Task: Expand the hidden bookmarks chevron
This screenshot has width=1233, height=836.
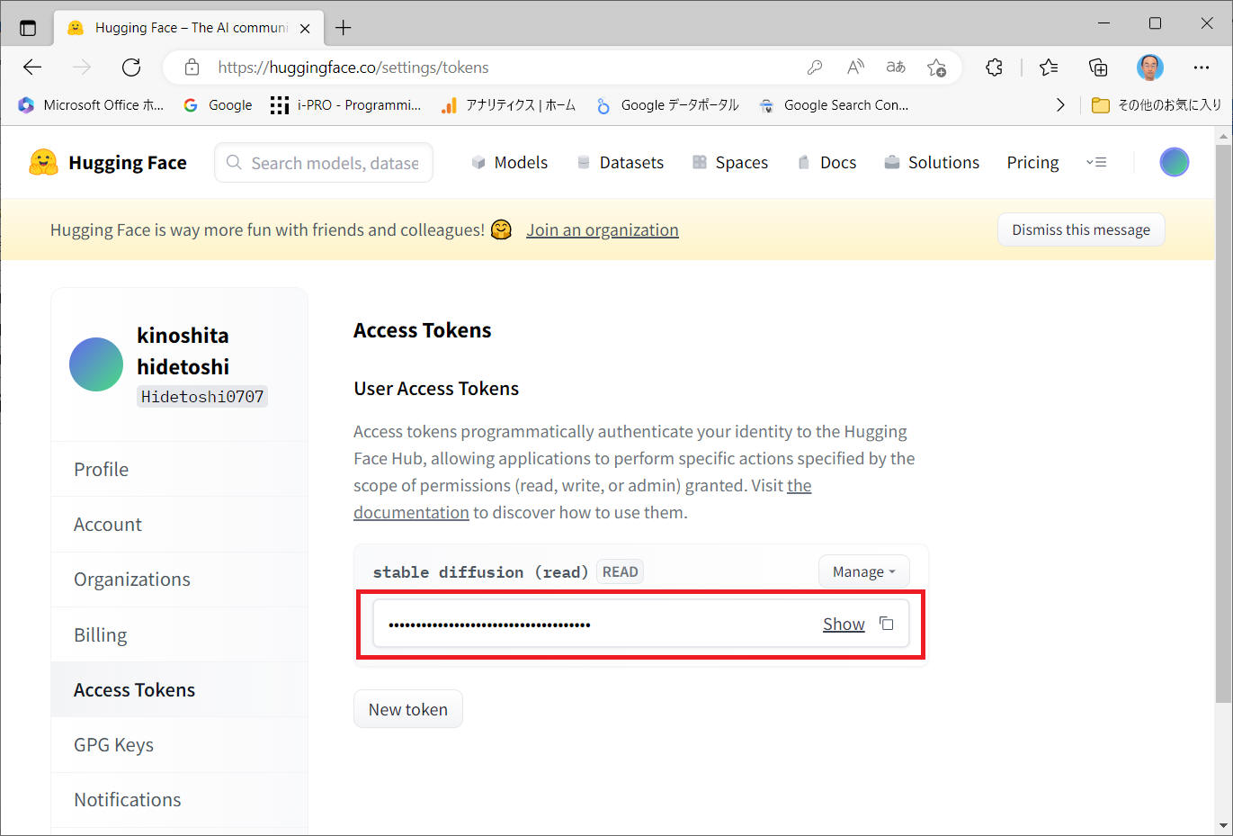Action: (x=1060, y=105)
